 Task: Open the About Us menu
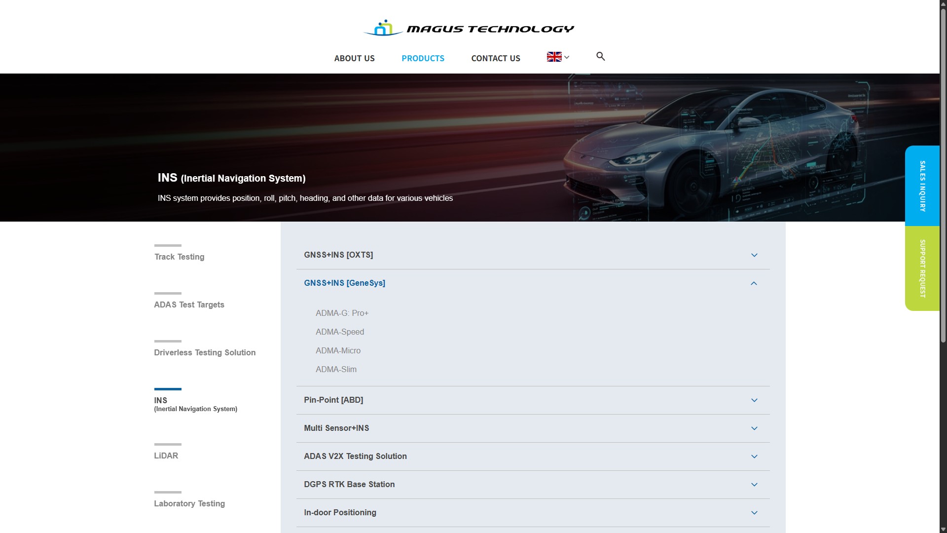click(354, 58)
